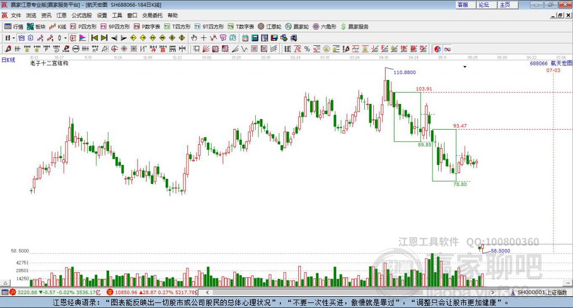The image size is (573, 308).
Task: Click the black right arrow icon
Action: point(124,38)
